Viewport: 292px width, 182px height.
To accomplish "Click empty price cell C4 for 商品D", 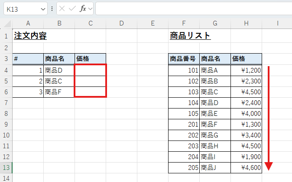I will pos(90,70).
